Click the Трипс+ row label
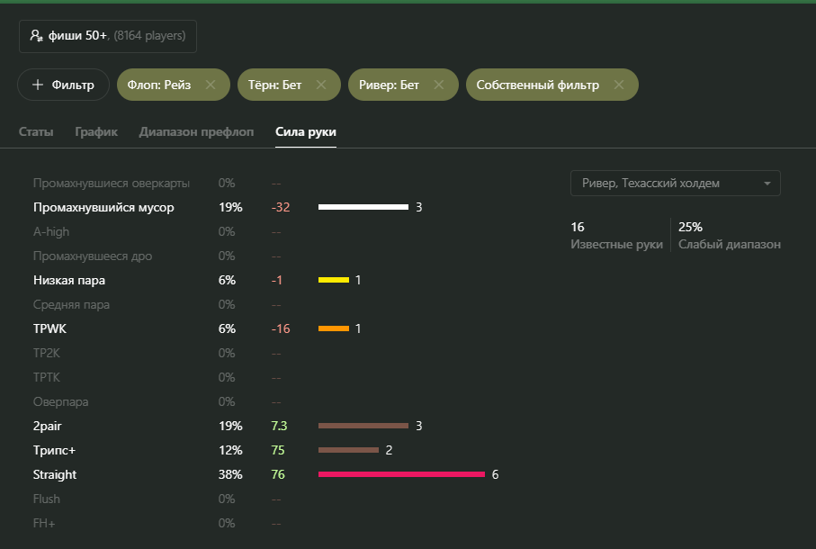Viewport: 816px width, 549px height. tap(54, 450)
